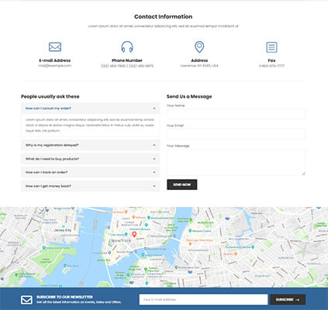Click the Phone Number headphones icon
Screen dimensions: 328x310
point(127,46)
